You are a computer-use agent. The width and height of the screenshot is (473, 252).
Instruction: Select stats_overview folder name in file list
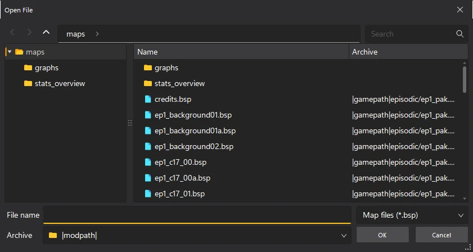click(179, 83)
